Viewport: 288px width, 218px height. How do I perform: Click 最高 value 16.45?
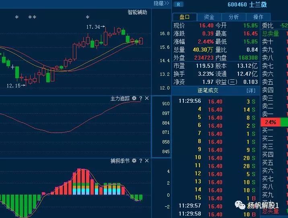tap(251, 33)
